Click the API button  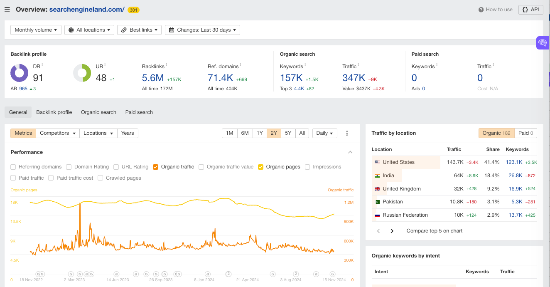coord(531,10)
